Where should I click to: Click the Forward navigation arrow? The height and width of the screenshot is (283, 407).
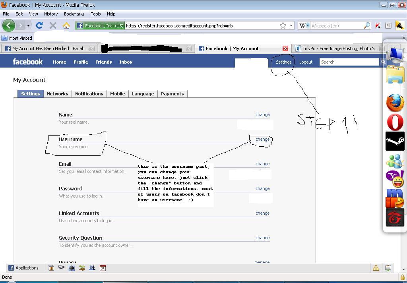click(21, 25)
